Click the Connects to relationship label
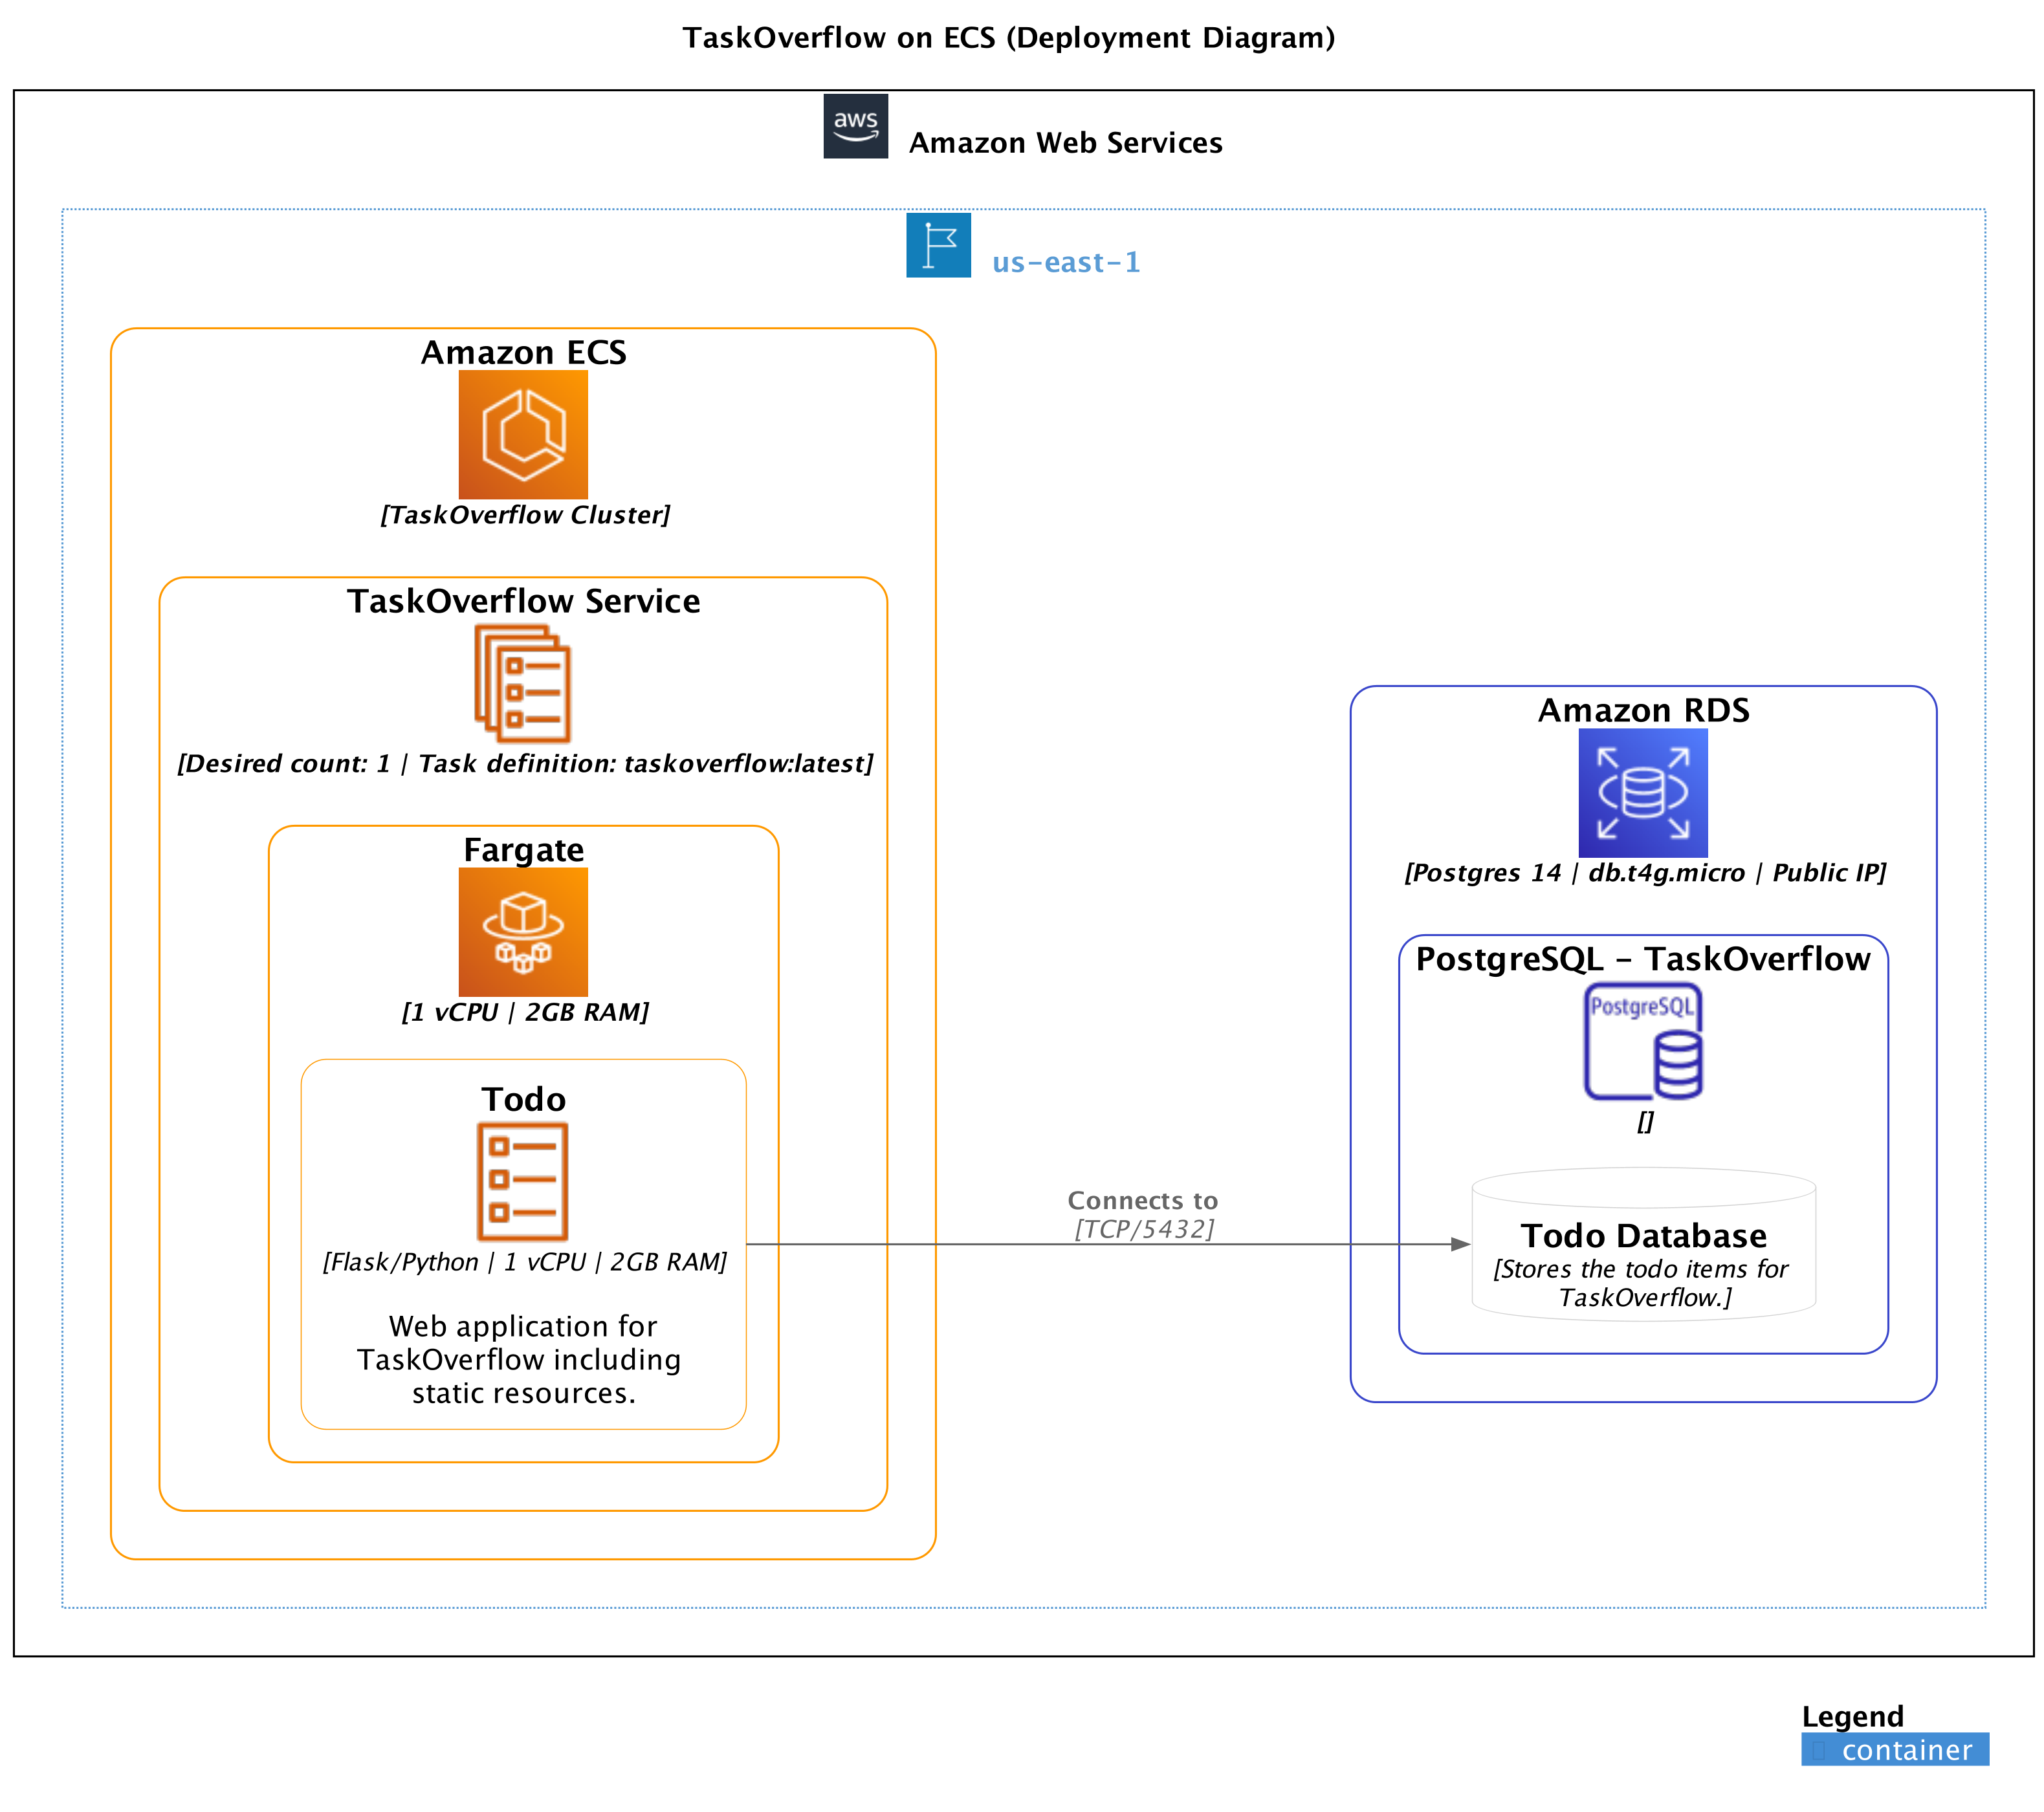This screenshot has height=1812, width=2044. click(x=1143, y=1201)
